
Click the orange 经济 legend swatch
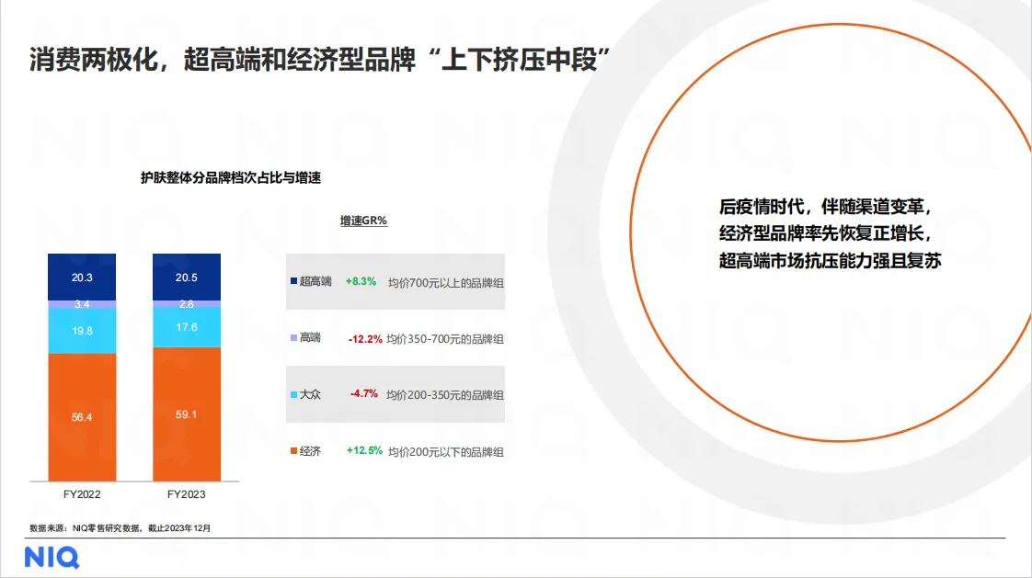coord(293,451)
